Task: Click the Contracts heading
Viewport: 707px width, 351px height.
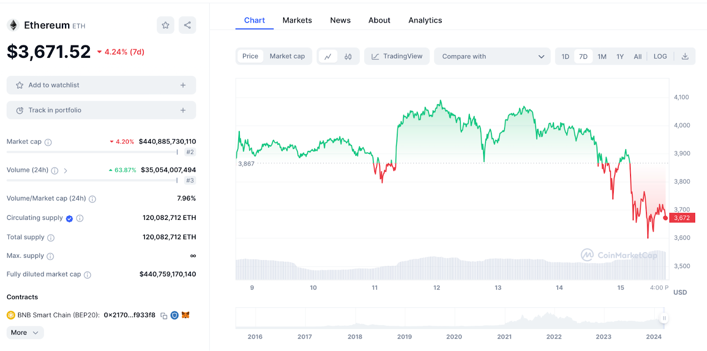Action: 22,297
